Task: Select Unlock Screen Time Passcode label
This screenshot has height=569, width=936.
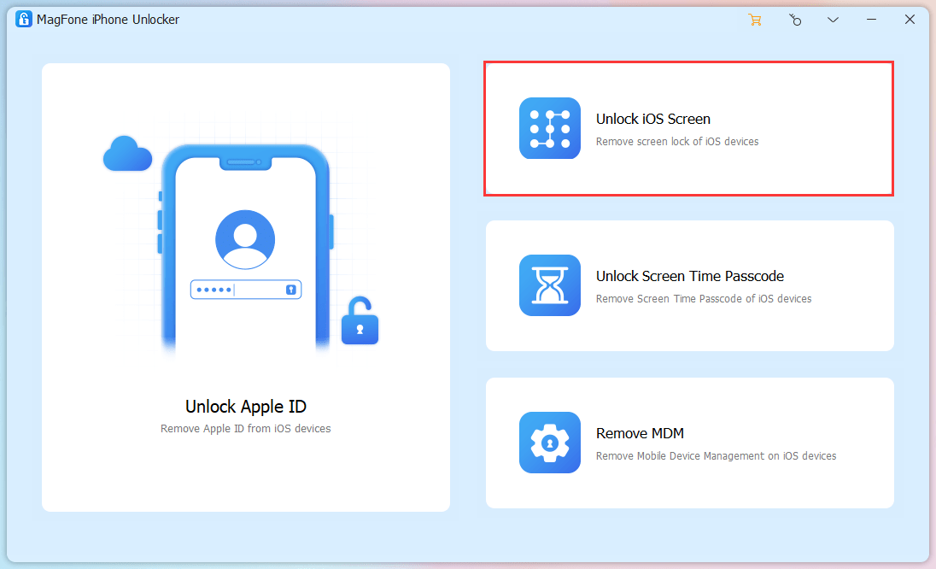Action: tap(689, 276)
